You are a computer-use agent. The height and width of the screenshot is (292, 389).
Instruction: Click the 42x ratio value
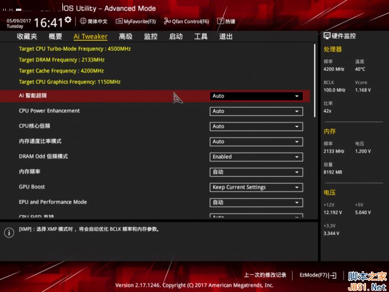328,111
